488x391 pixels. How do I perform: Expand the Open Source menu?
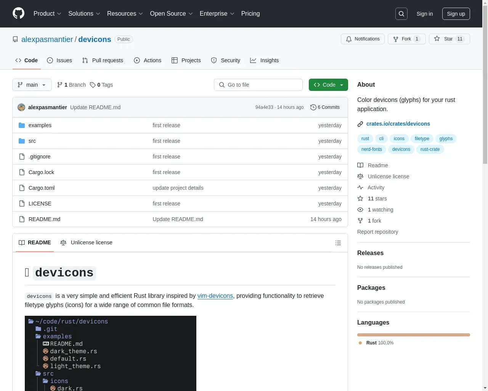172,14
